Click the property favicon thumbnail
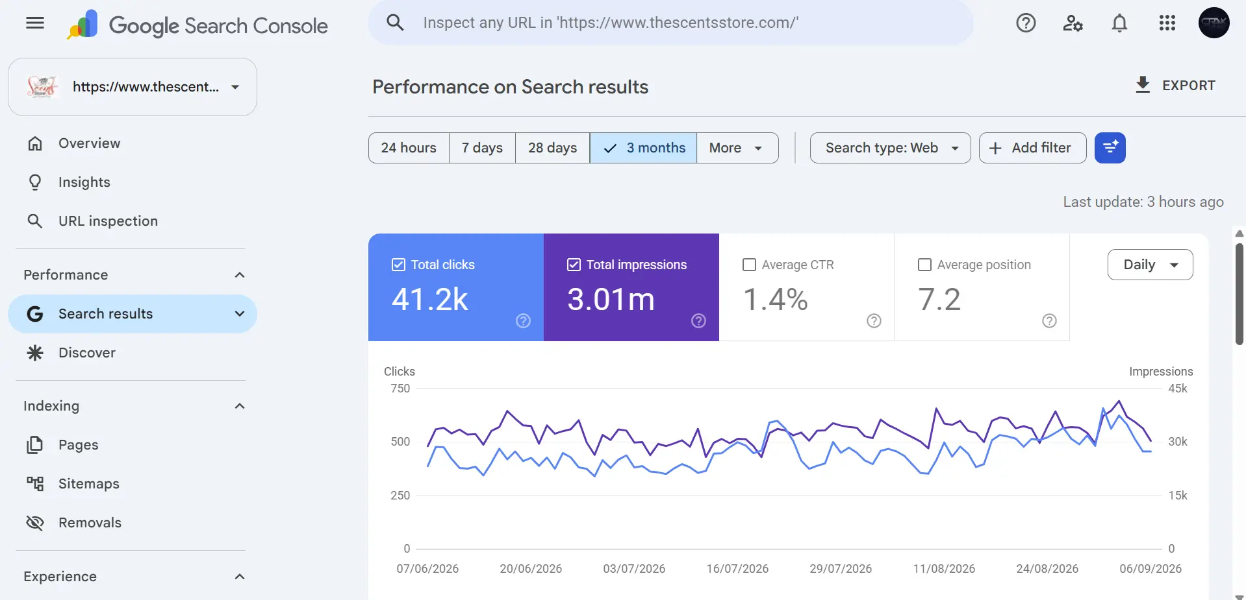 coord(42,87)
